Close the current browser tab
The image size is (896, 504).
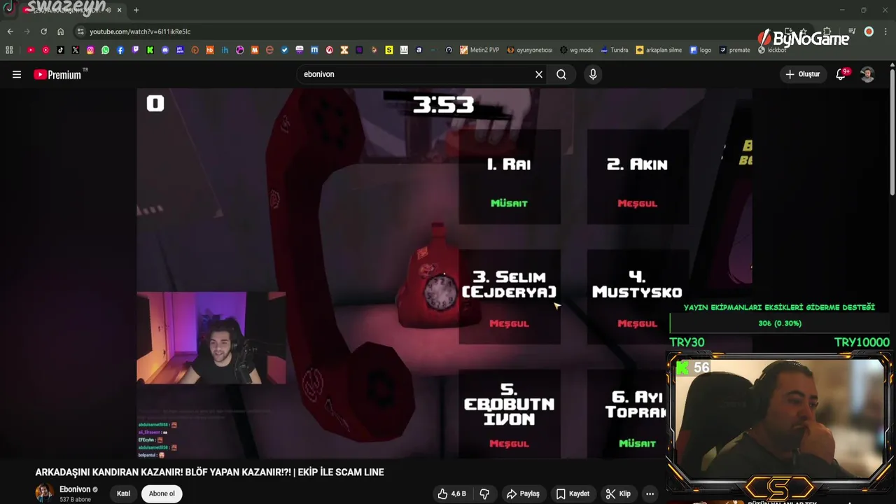(x=120, y=10)
